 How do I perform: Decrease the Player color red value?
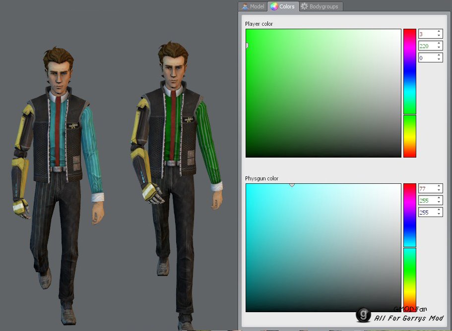coord(439,36)
